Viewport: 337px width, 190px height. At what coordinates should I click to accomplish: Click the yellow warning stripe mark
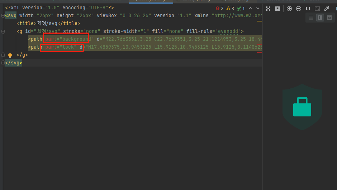260,21
